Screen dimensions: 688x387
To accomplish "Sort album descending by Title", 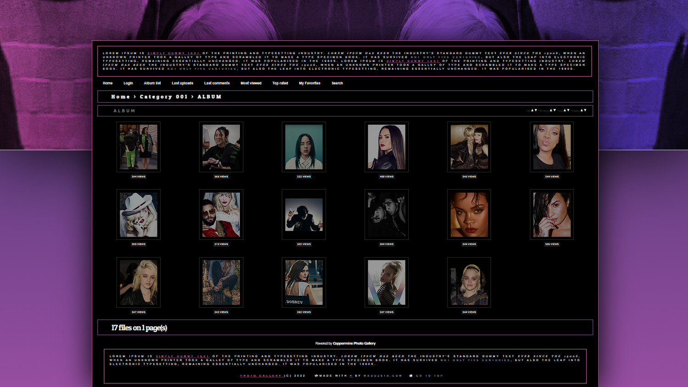I will [x=536, y=111].
